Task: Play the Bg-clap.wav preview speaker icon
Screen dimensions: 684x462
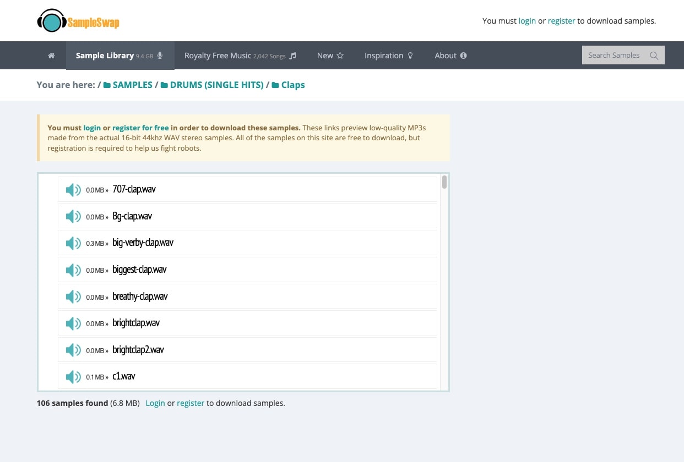Action: tap(73, 217)
